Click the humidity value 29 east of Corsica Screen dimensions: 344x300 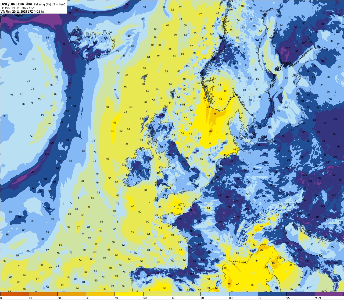(x=273, y=263)
